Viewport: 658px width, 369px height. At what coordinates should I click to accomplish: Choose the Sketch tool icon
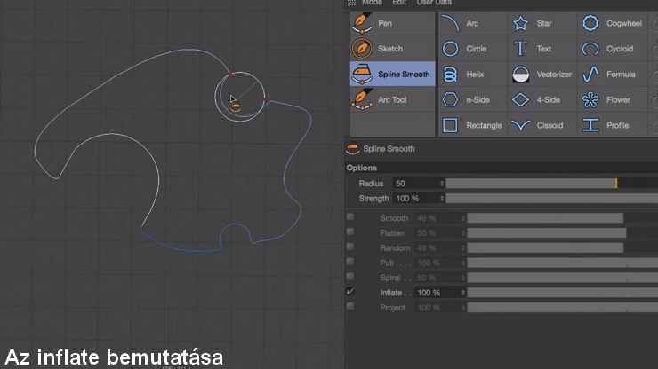tap(391, 49)
